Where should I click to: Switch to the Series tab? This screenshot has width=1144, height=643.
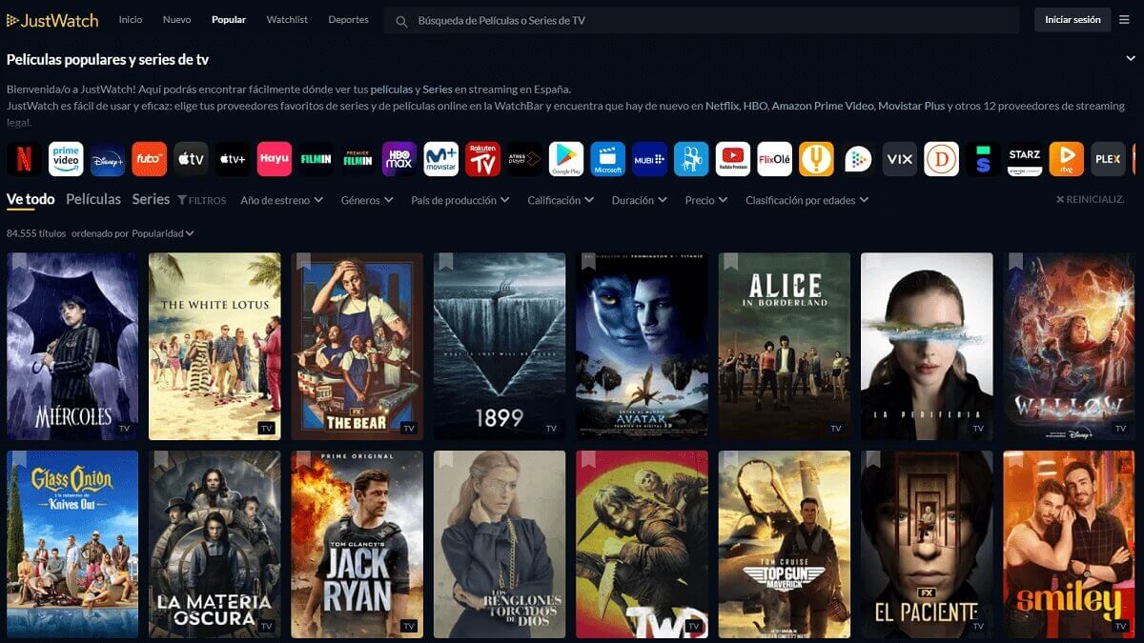pyautogui.click(x=151, y=199)
